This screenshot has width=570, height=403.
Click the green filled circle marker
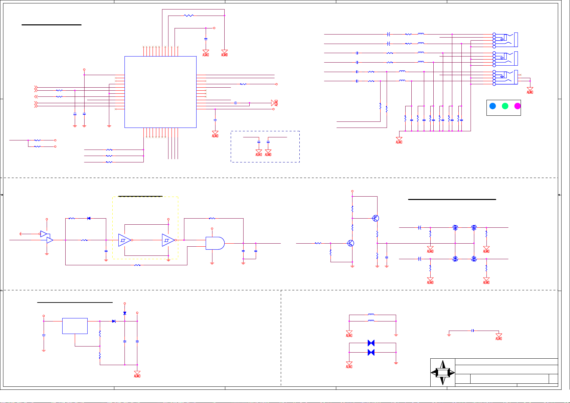pyautogui.click(x=505, y=106)
